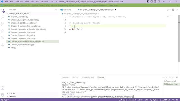The height and width of the screenshot is (101, 180).
Task: Open the Edit menu
Action: 12,1
